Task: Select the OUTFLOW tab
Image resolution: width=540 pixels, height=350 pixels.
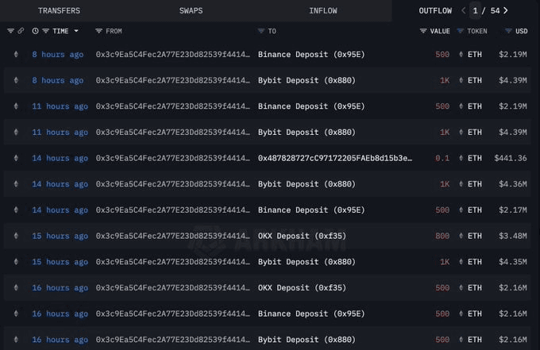Action: point(435,10)
